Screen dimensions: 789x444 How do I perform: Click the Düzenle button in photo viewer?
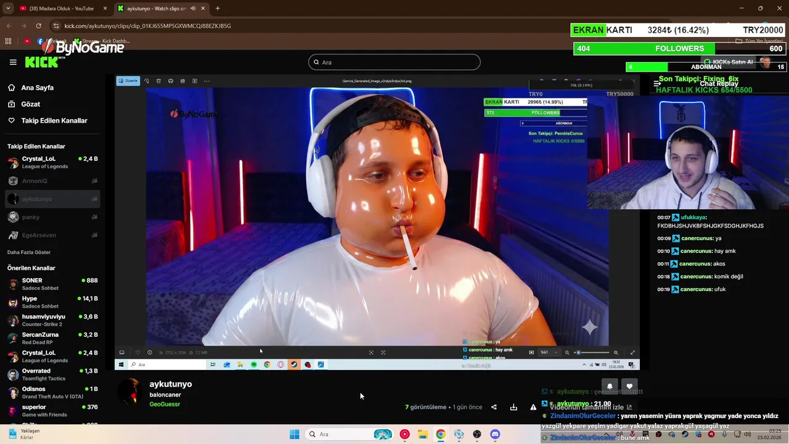tap(128, 81)
